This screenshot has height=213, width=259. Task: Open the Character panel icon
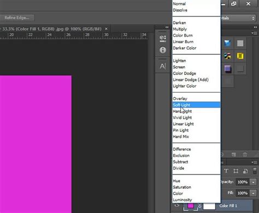pos(163,66)
